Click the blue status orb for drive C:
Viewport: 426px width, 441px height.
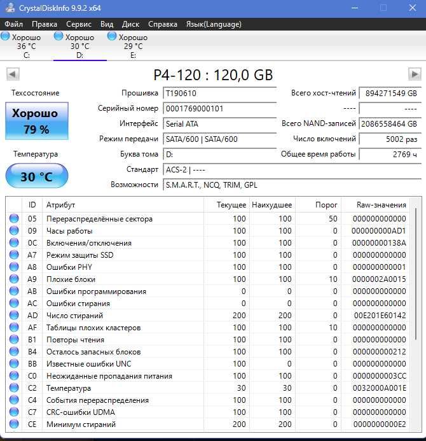5,36
